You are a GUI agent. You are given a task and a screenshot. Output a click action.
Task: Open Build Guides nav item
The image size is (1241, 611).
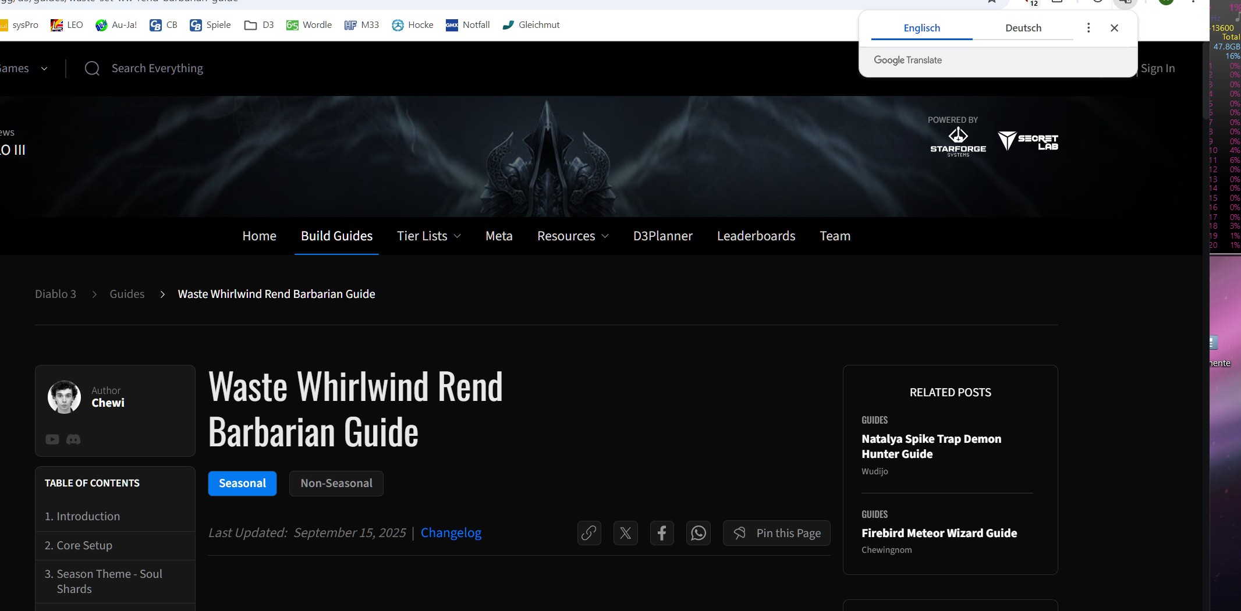(x=336, y=236)
